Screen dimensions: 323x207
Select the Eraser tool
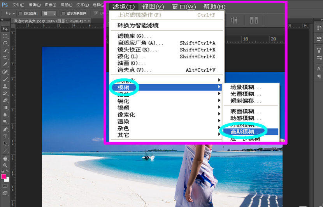5,100
